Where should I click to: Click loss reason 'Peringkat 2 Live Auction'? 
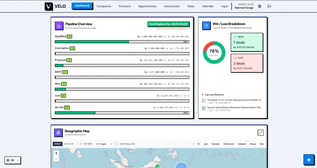coord(235,100)
